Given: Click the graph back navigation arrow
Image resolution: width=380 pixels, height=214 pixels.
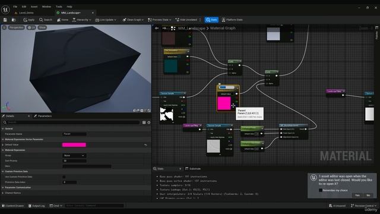Looking at the screenshot, I should pos(157,29).
